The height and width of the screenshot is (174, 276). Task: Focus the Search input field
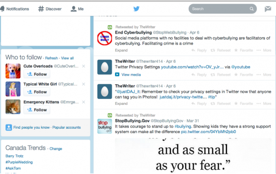coord(222,9)
